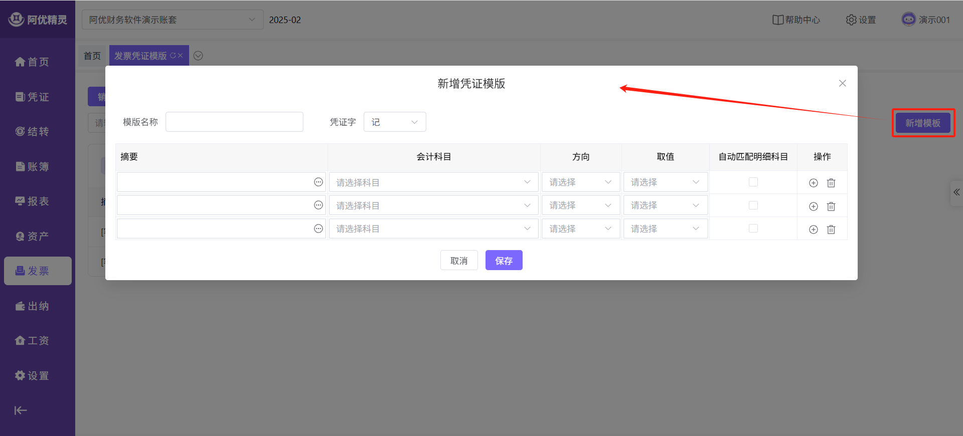This screenshot has width=963, height=436.
Task: Switch to the 首页 tab
Action: [92, 56]
